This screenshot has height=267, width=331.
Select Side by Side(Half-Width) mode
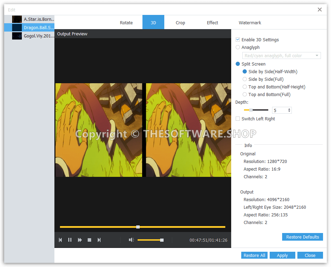point(245,71)
